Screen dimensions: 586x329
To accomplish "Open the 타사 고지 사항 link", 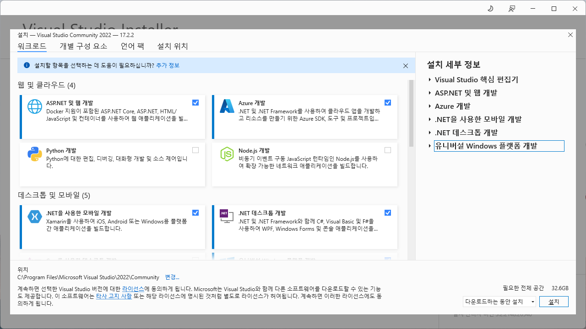I will pos(114,296).
